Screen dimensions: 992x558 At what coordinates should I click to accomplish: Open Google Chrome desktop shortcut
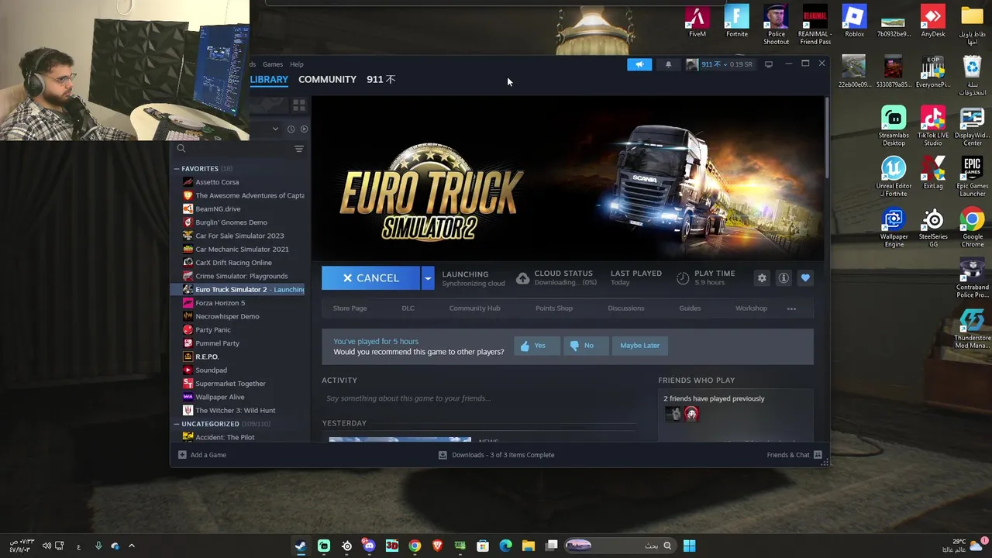coord(972,228)
